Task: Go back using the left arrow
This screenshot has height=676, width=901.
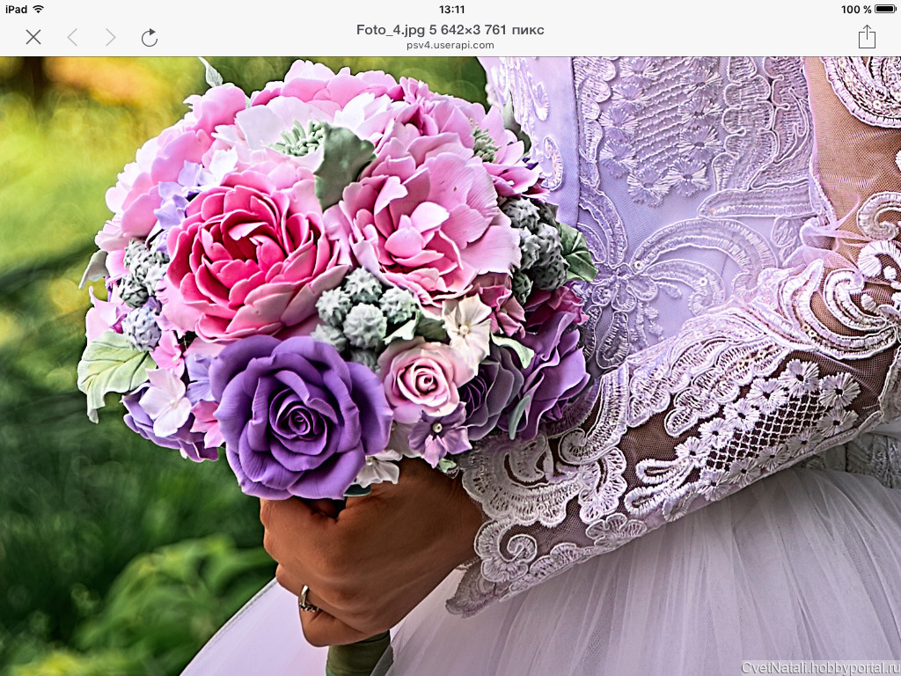Action: (73, 37)
